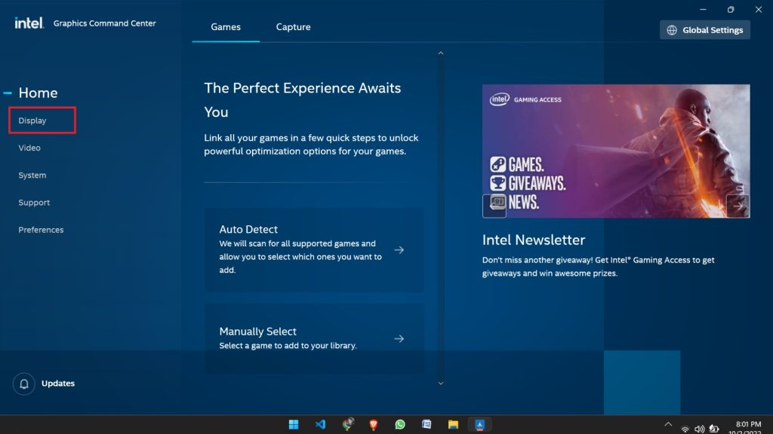
Task: Open the Games tab
Action: 226,27
